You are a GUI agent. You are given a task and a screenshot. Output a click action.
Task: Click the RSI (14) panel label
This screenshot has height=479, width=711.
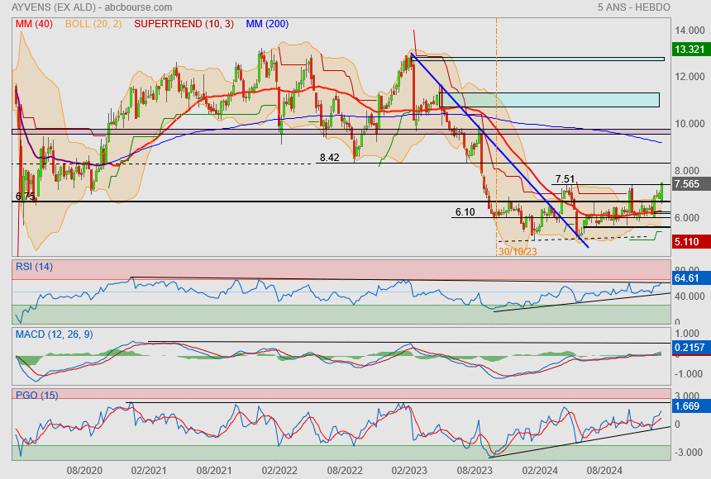(33, 266)
